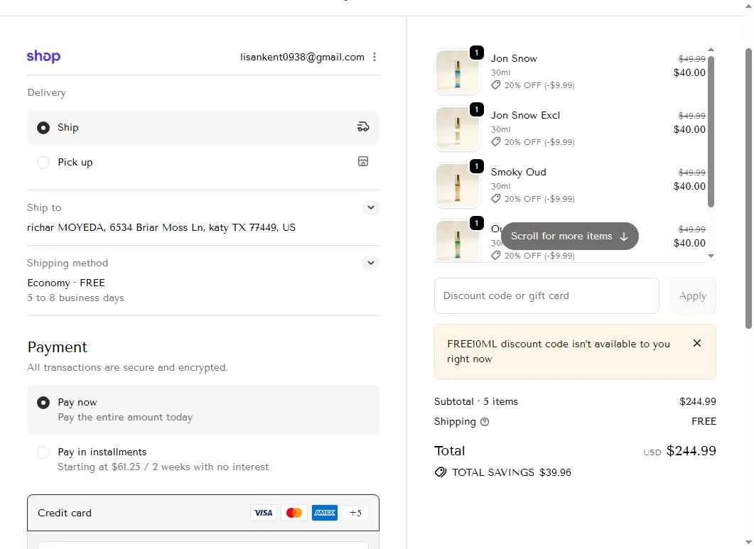This screenshot has width=754, height=549.
Task: Click the Jon Snow product thumbnail
Action: coord(458,72)
